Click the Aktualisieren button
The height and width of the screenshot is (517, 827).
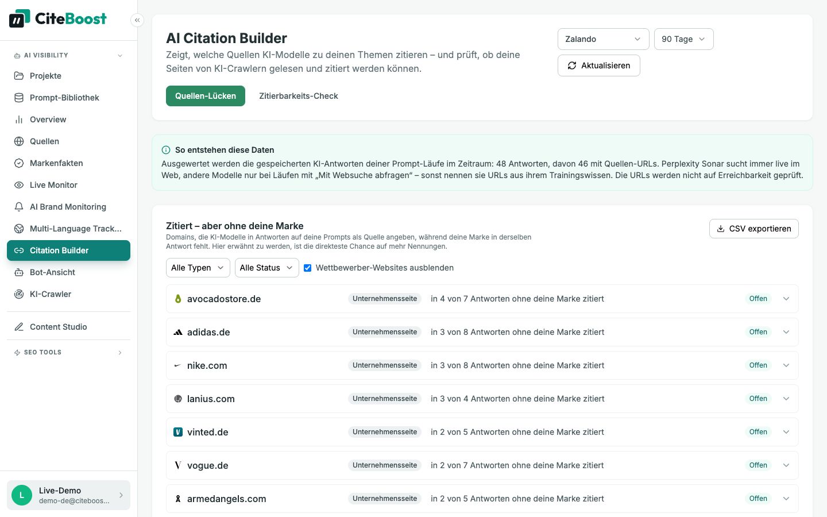point(599,65)
